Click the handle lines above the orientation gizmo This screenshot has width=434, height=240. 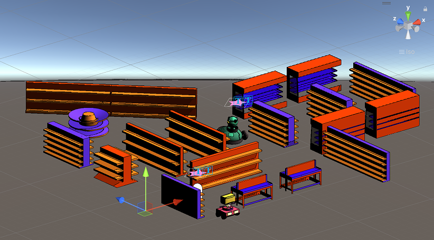tap(387, 3)
